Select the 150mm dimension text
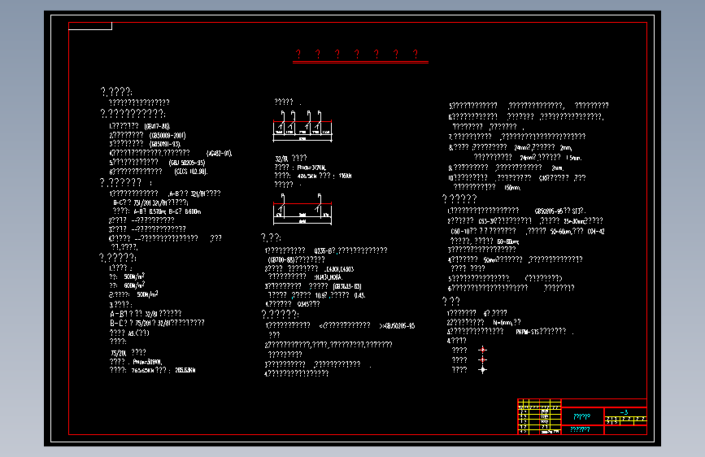Screen dimensions: 705x457 pos(512,188)
